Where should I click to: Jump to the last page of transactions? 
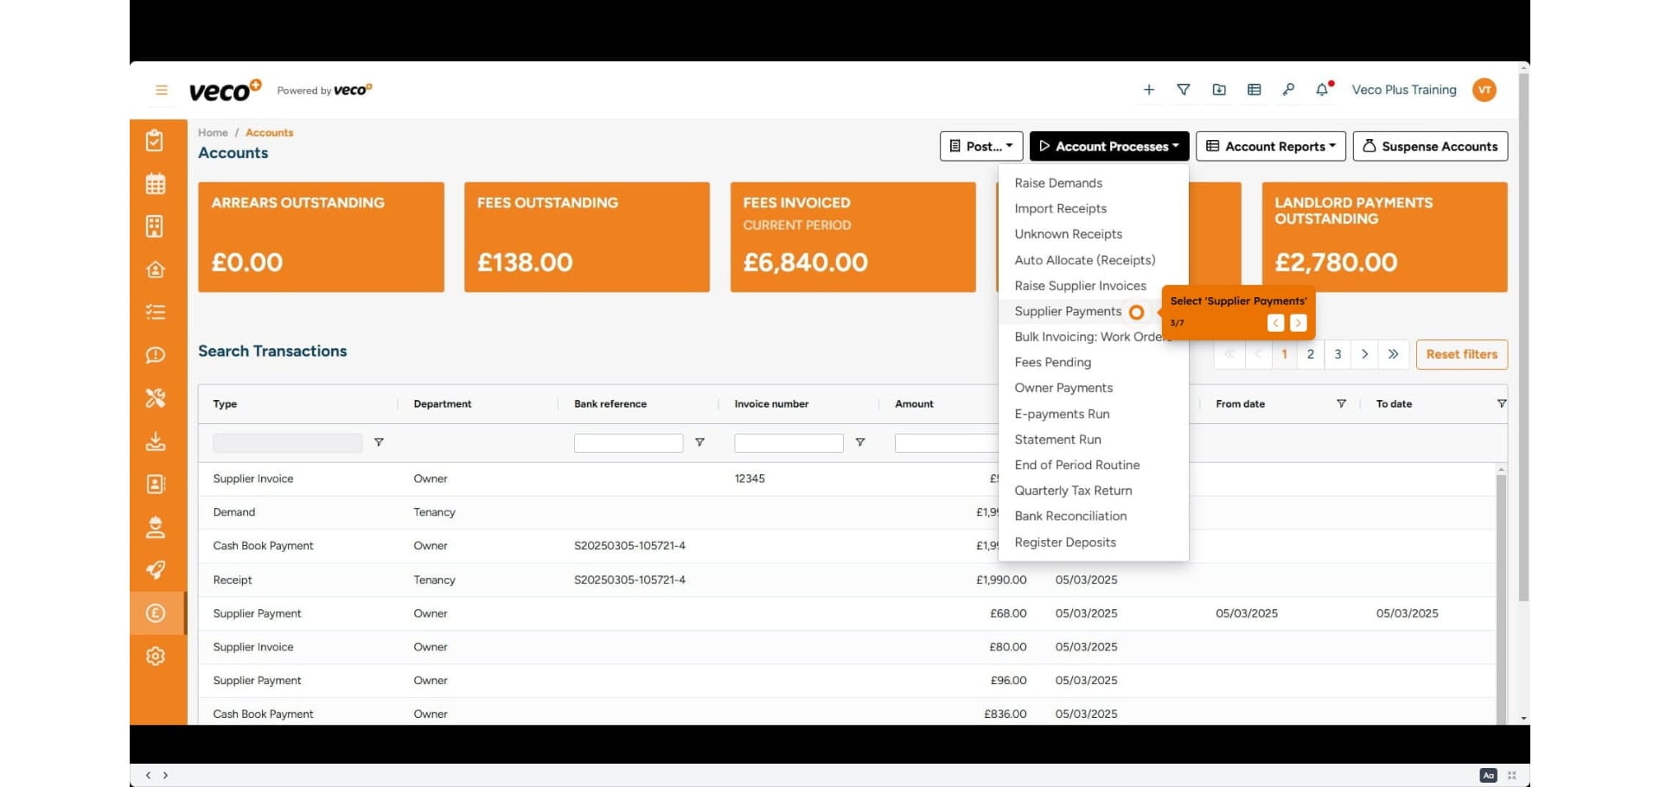pyautogui.click(x=1394, y=354)
